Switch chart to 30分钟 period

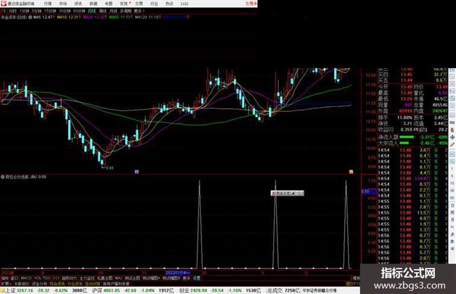click(x=64, y=11)
